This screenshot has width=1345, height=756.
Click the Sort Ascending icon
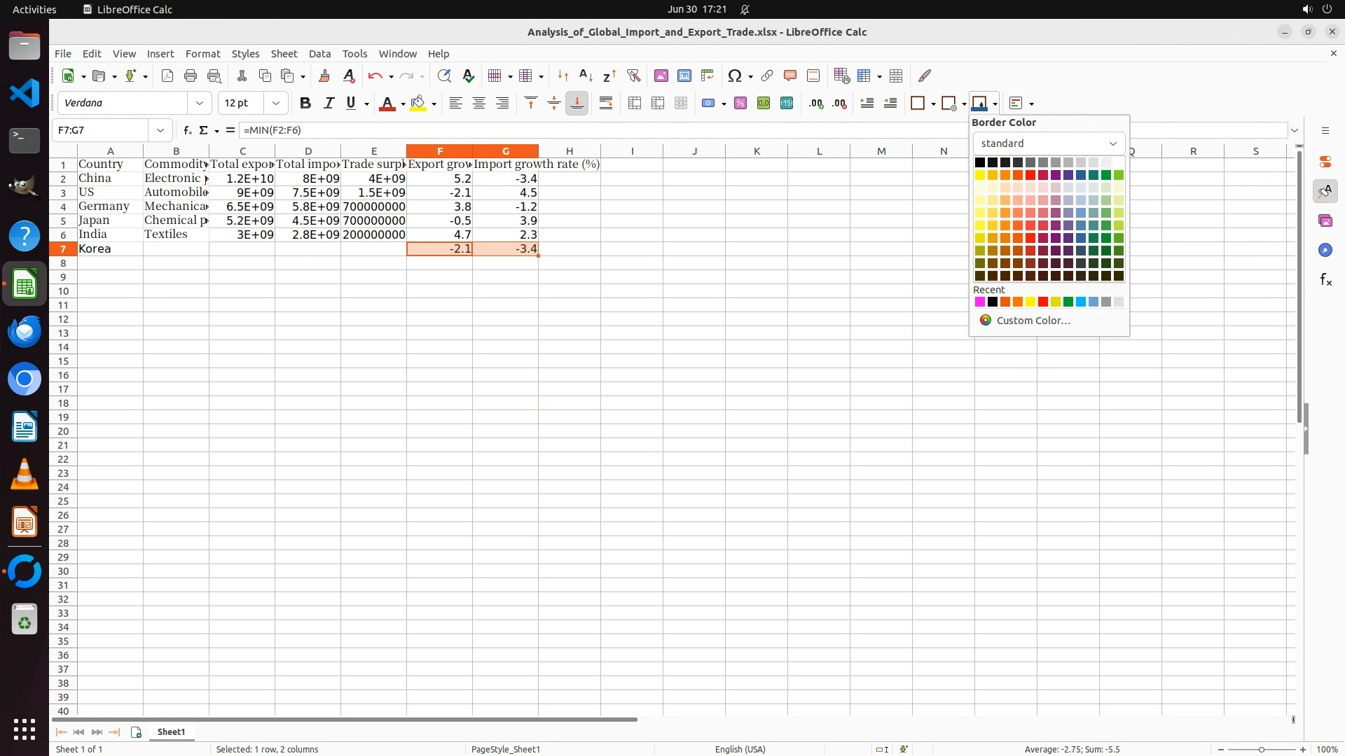tap(586, 76)
